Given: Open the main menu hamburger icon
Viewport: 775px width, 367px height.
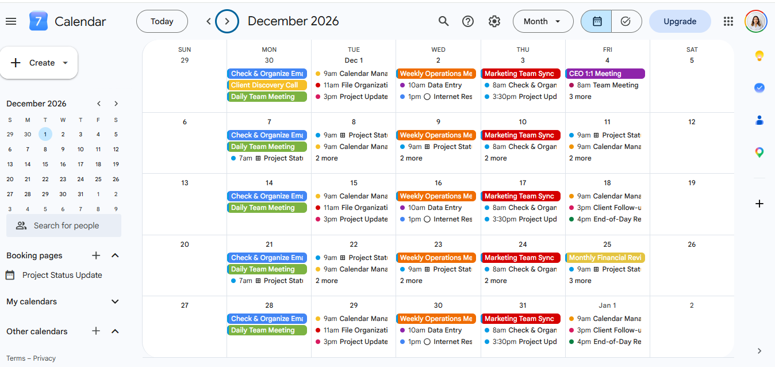Looking at the screenshot, I should 11,21.
